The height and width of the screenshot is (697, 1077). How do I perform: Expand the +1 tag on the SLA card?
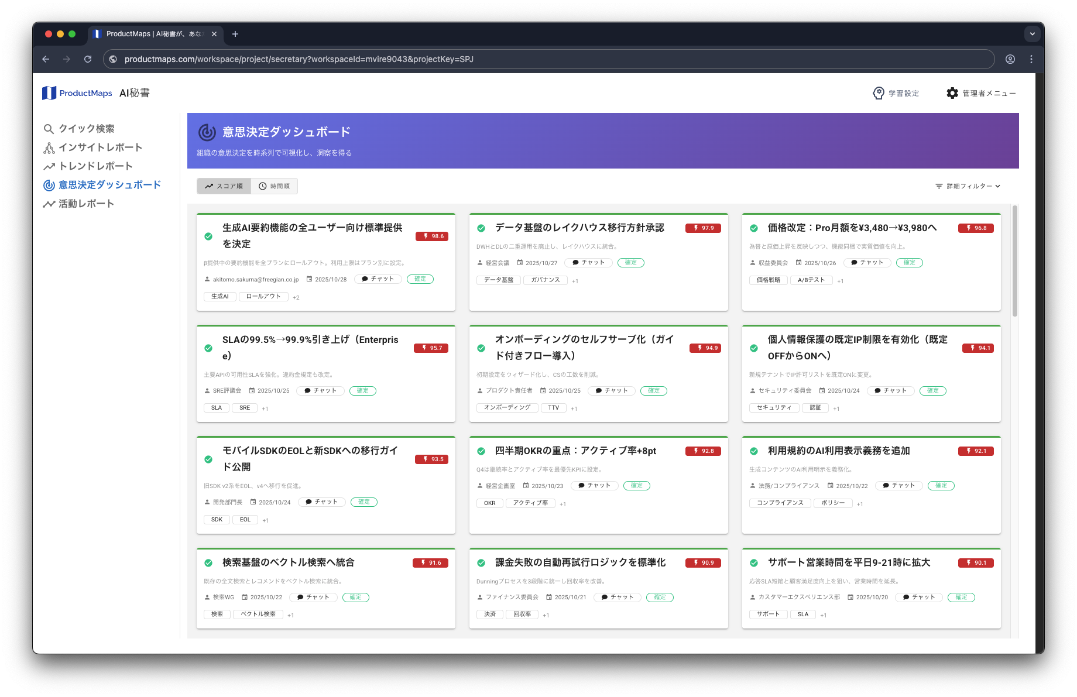[265, 408]
